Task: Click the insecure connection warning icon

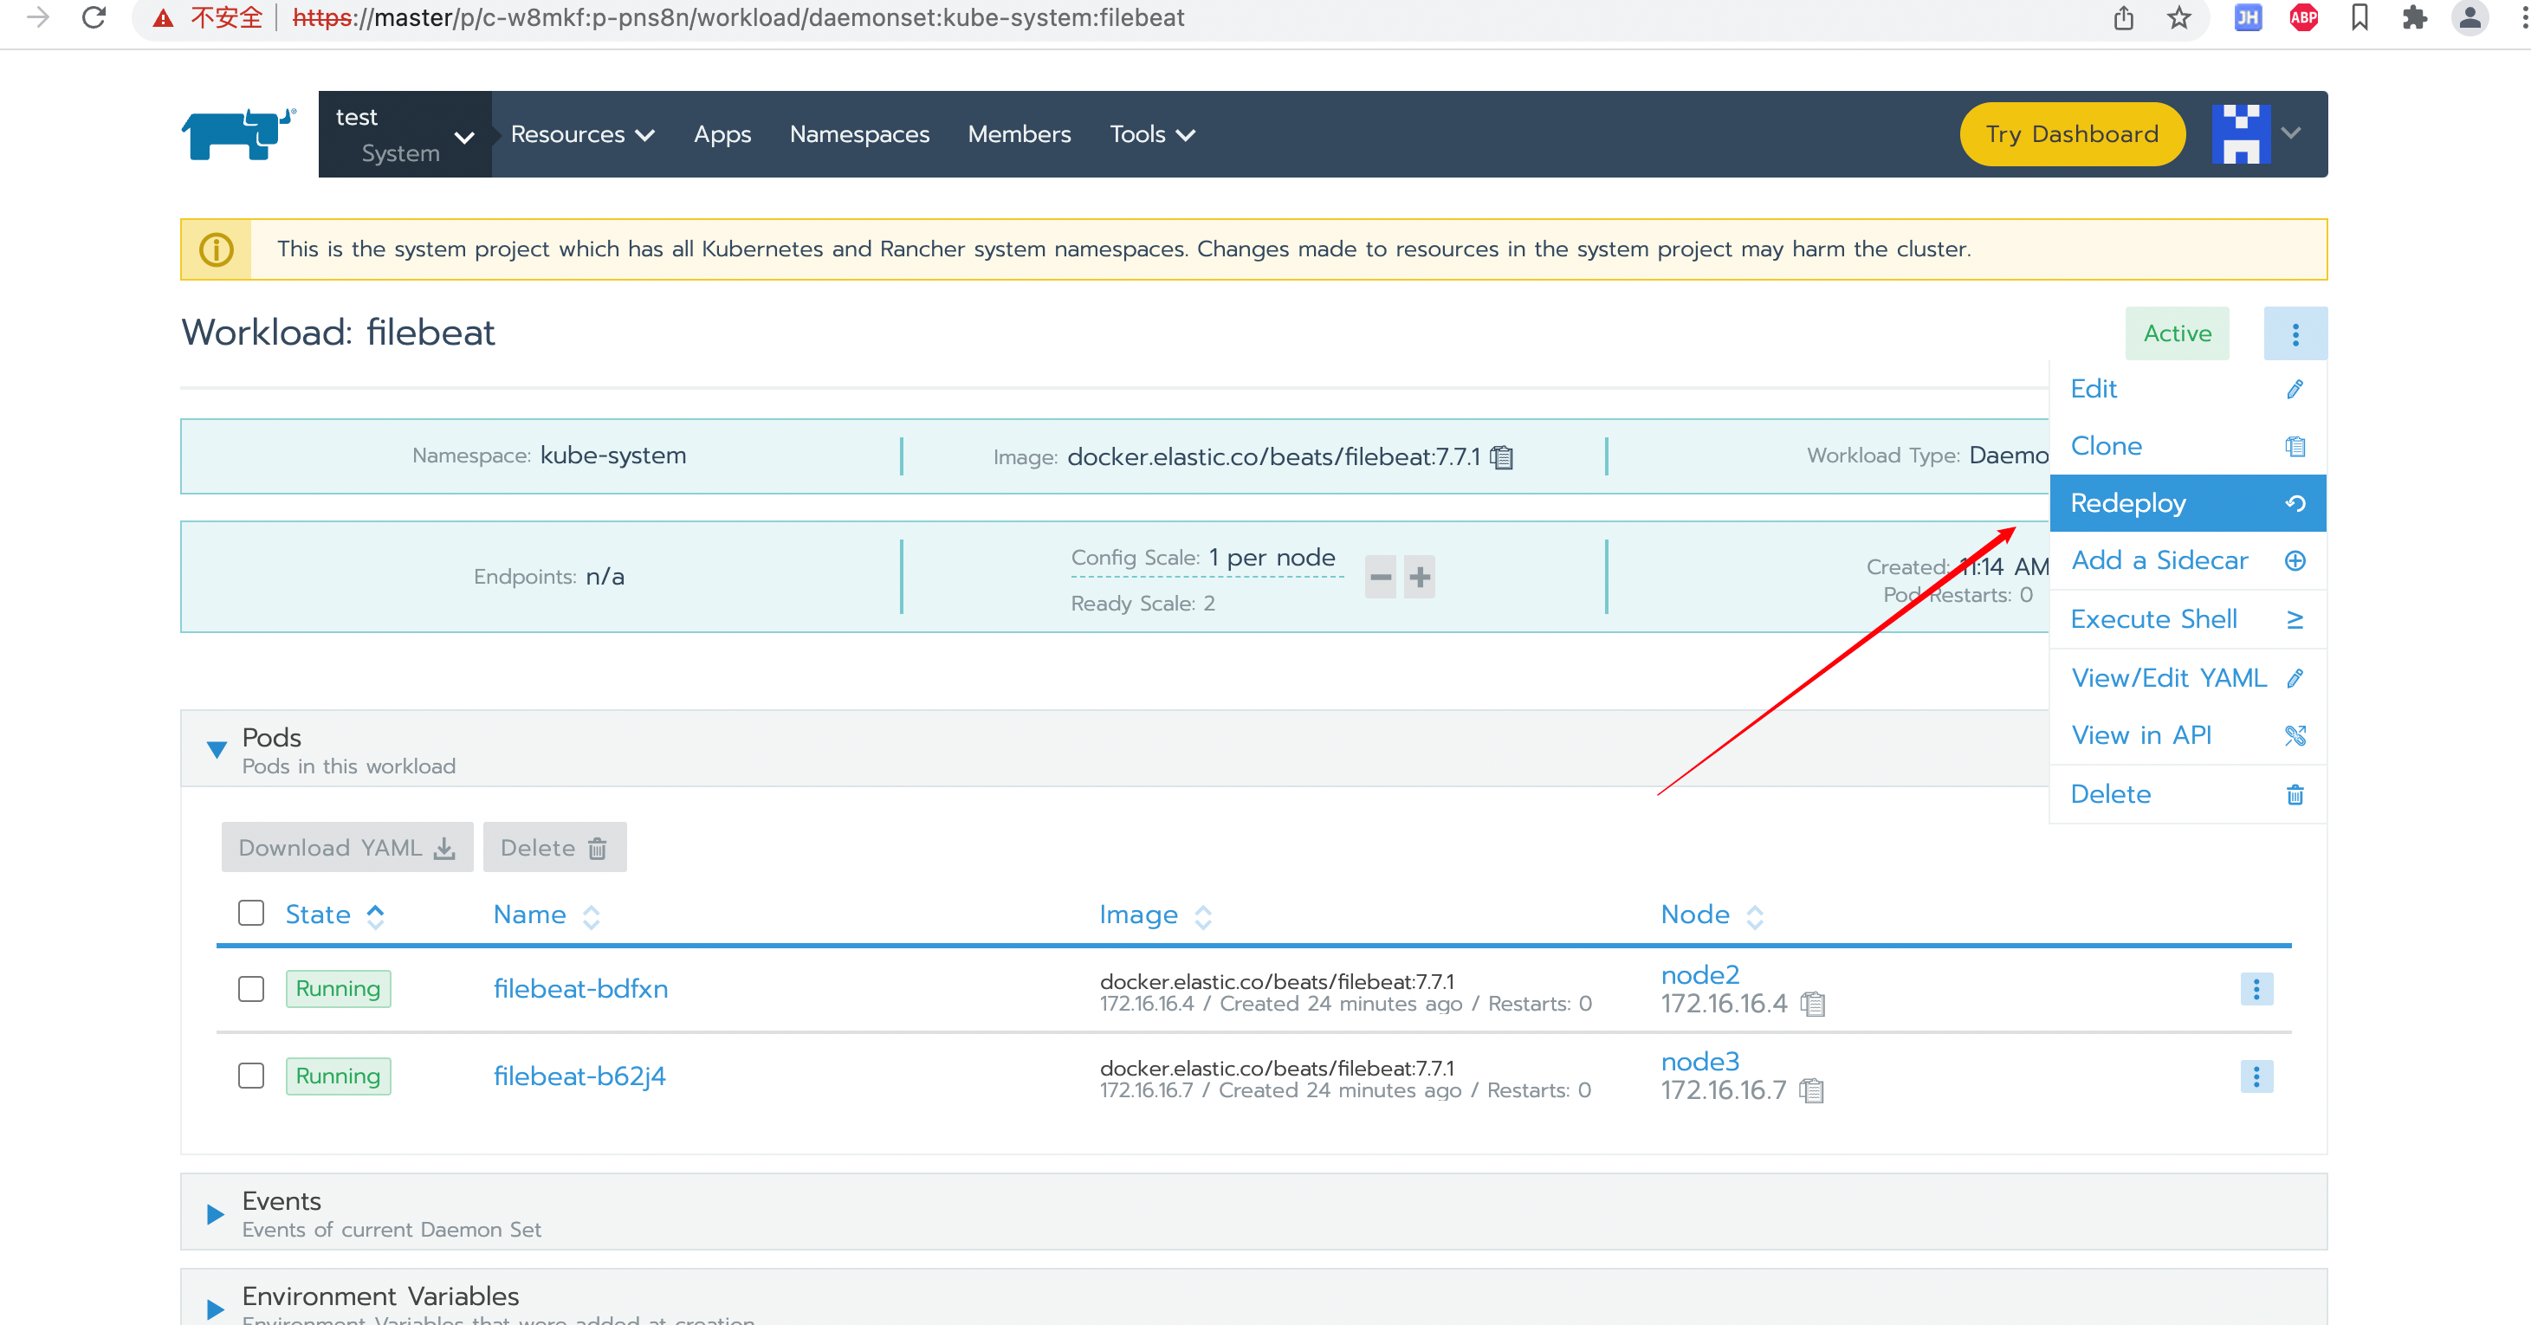Action: click(x=163, y=17)
